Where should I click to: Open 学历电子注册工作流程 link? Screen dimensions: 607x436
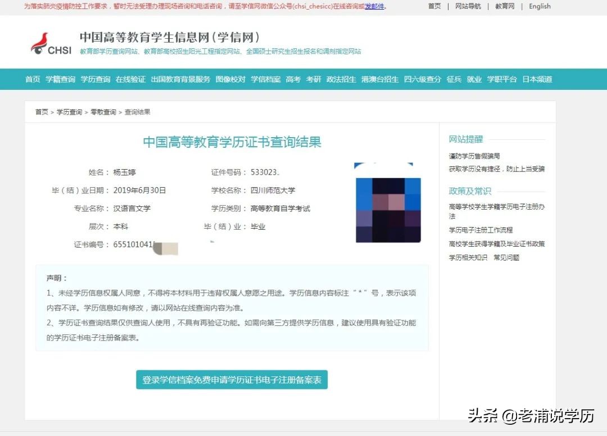(x=481, y=230)
